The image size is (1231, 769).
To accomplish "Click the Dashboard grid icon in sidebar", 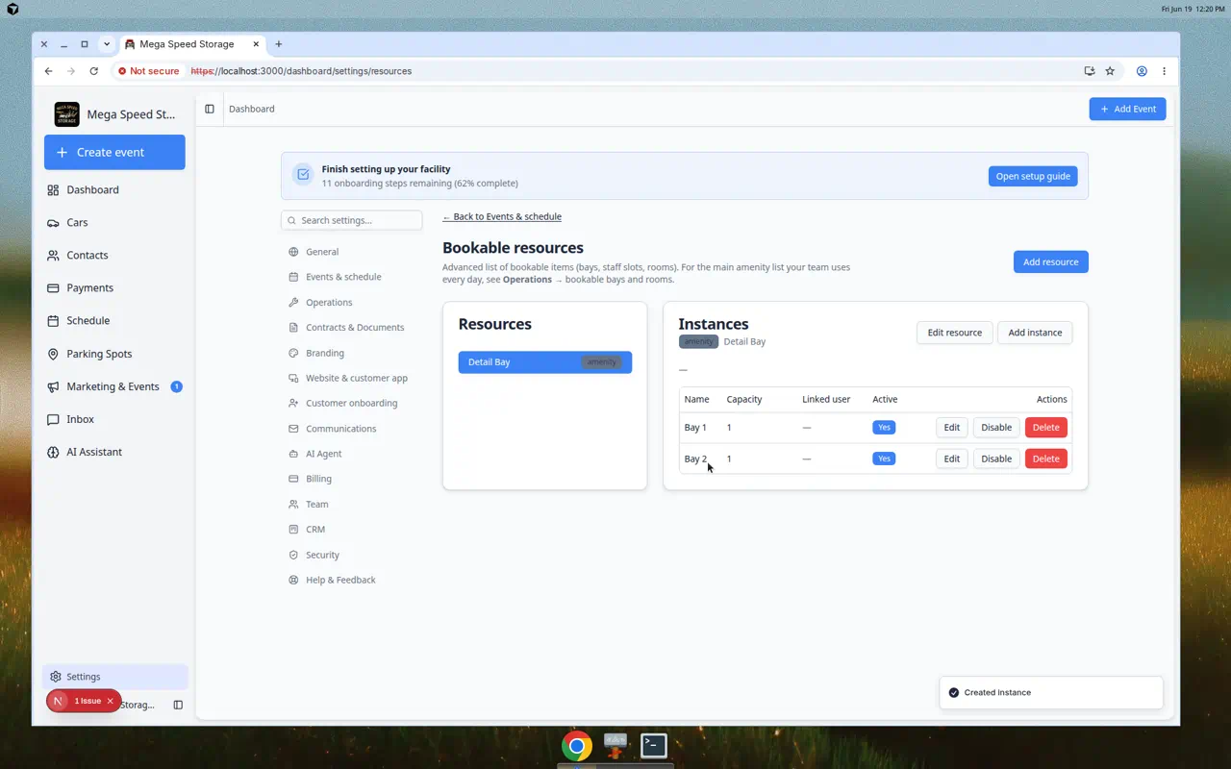I will (x=53, y=189).
